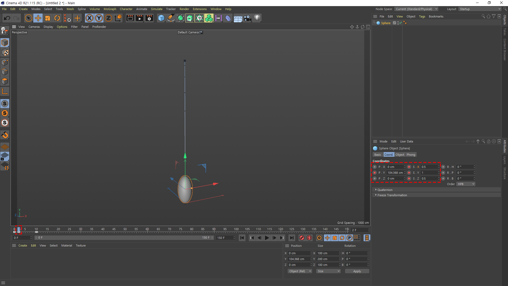508x286 pixels.
Task: Toggle the P.Y keyframe radio dot
Action: (375, 173)
